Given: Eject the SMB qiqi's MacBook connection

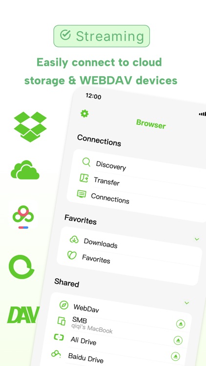Looking at the screenshot, I should [x=181, y=324].
